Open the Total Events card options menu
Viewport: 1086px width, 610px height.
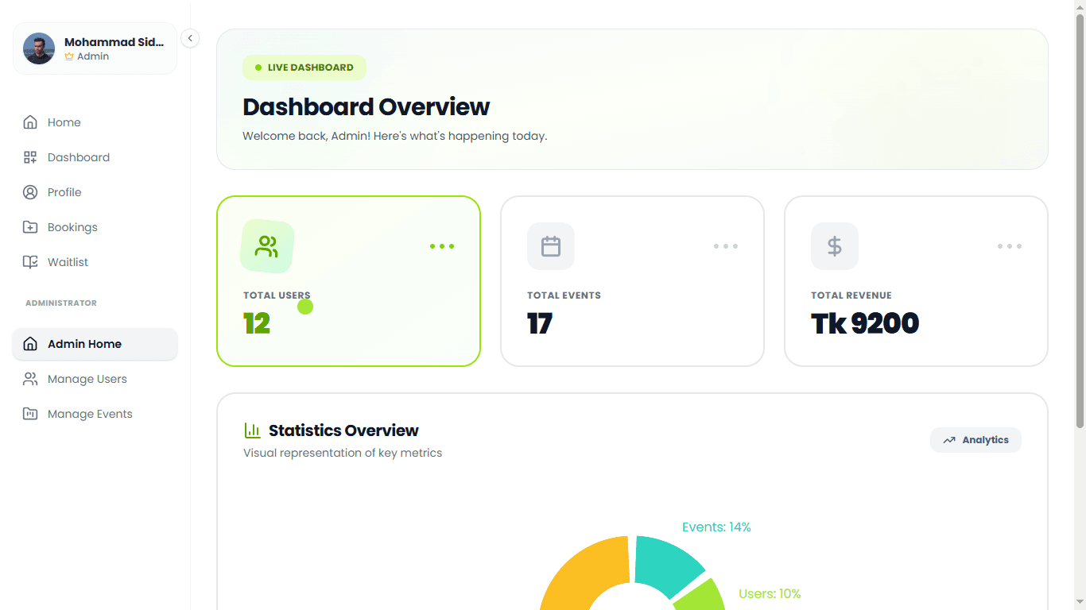pos(726,246)
